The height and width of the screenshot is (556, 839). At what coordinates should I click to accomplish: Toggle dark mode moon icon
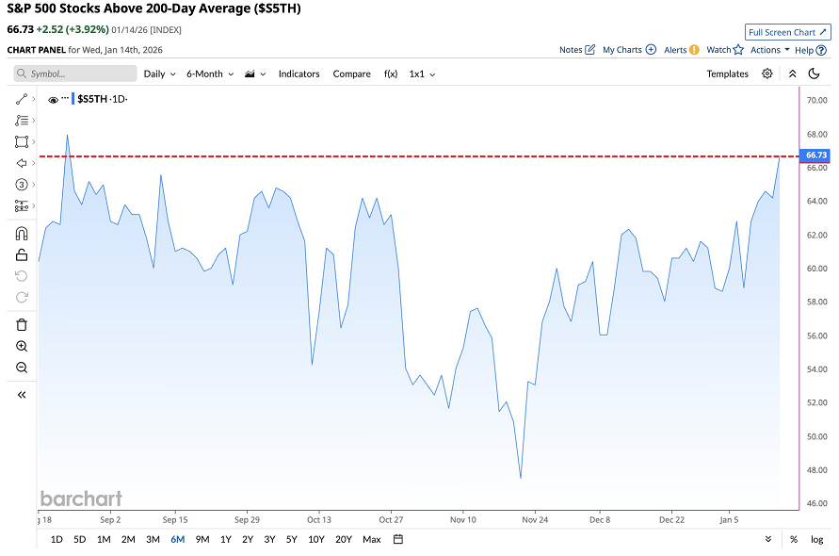(814, 74)
